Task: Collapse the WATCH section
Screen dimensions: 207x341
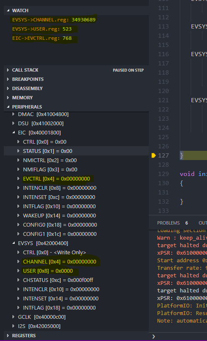Action: pos(8,10)
